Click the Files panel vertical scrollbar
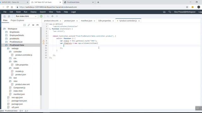Viewport: 202px width, 113px height. (41, 61)
